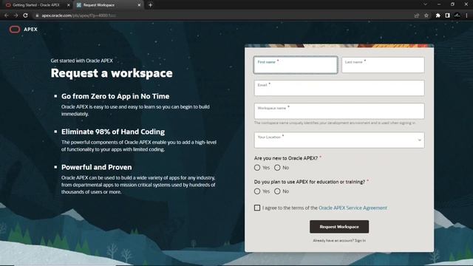Open a new browser tab
The width and height of the screenshot is (473, 266).
(150, 5)
